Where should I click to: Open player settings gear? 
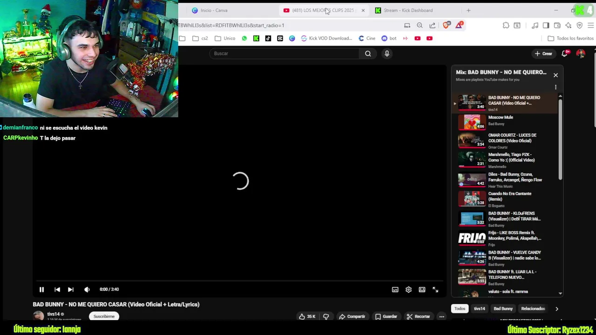(408, 289)
